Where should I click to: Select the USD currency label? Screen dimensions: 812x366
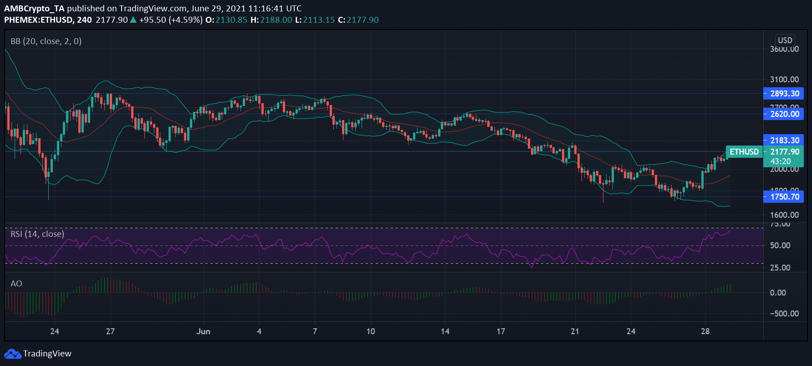[x=785, y=40]
